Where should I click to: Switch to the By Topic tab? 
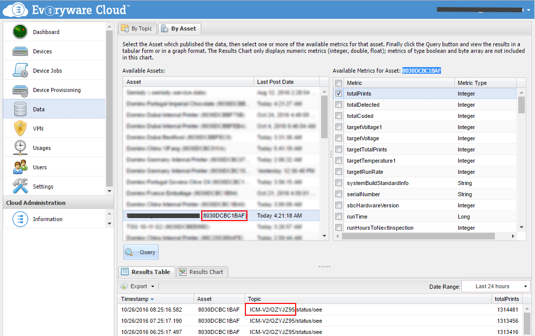click(x=138, y=28)
